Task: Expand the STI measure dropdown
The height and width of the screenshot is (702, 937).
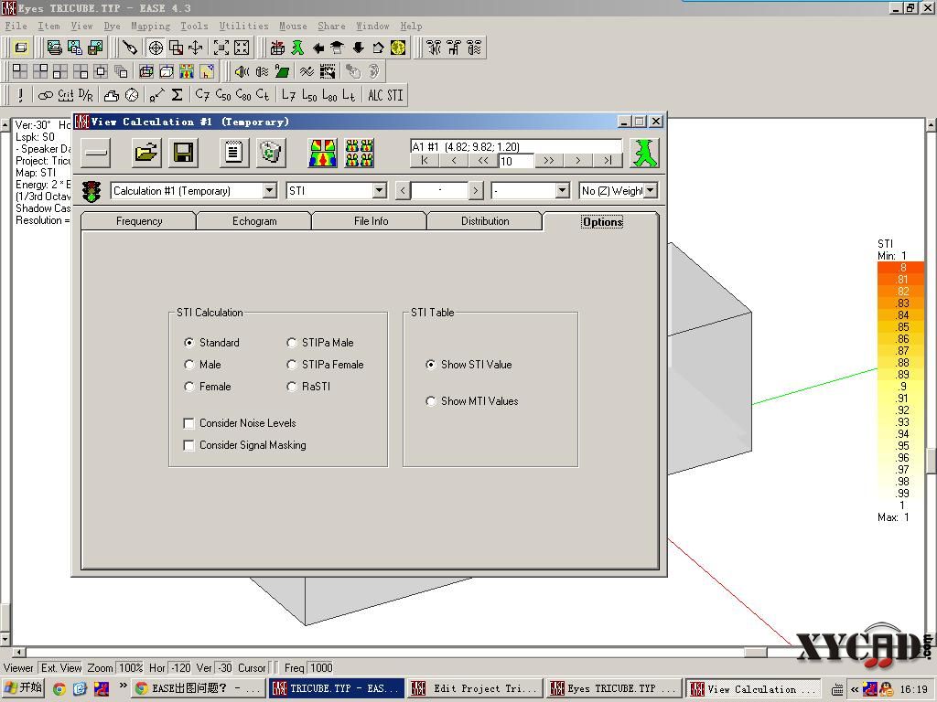Action: (380, 191)
